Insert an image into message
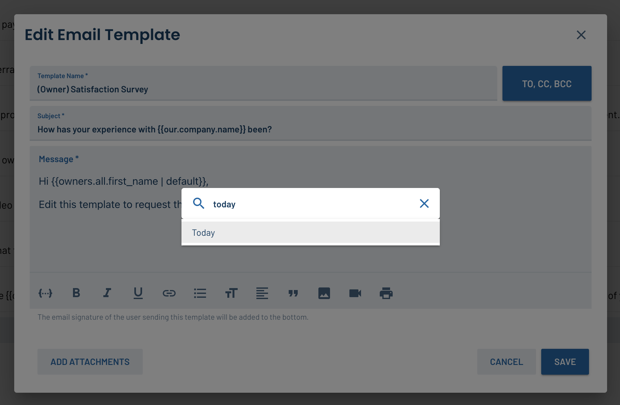 (324, 293)
